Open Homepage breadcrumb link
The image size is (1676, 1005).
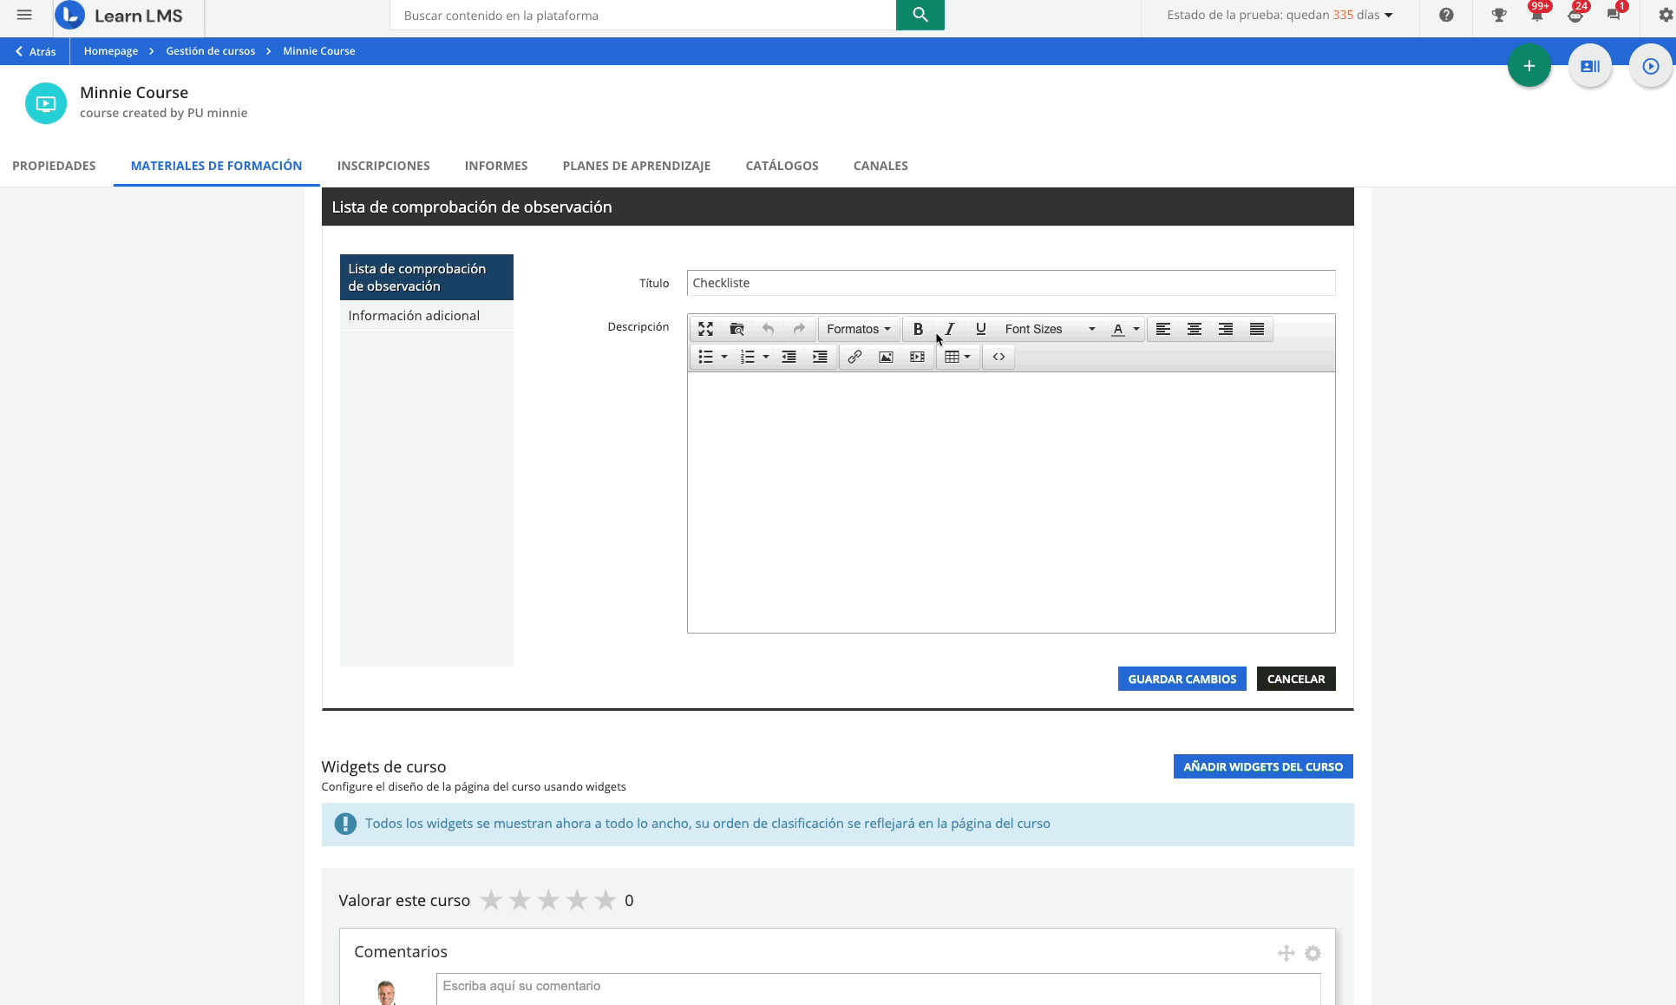[x=111, y=51]
